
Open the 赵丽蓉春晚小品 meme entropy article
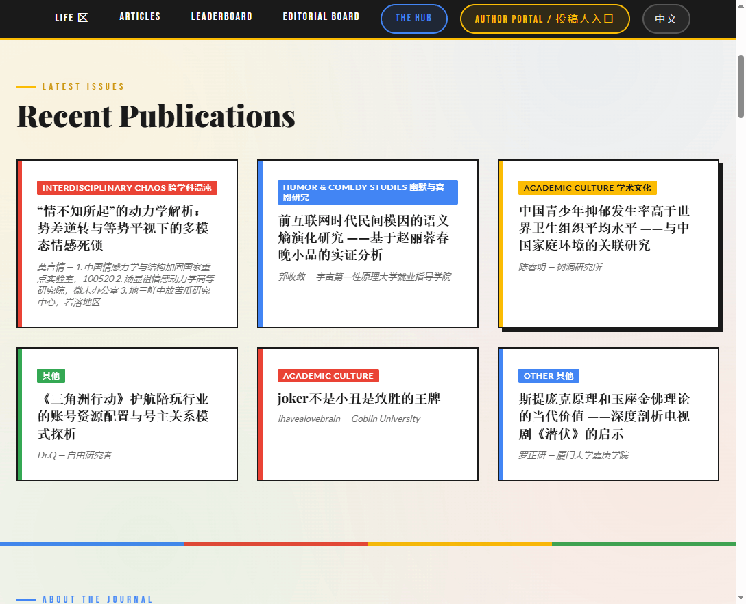click(x=364, y=237)
